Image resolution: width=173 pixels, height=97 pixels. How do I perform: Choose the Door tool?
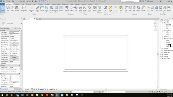(x=12, y=9)
